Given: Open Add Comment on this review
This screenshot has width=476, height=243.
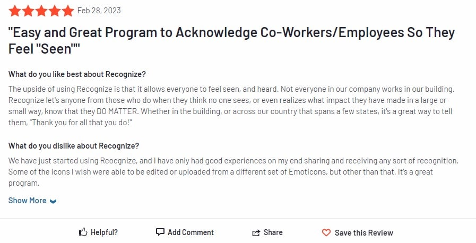Looking at the screenshot, I should [x=191, y=232].
